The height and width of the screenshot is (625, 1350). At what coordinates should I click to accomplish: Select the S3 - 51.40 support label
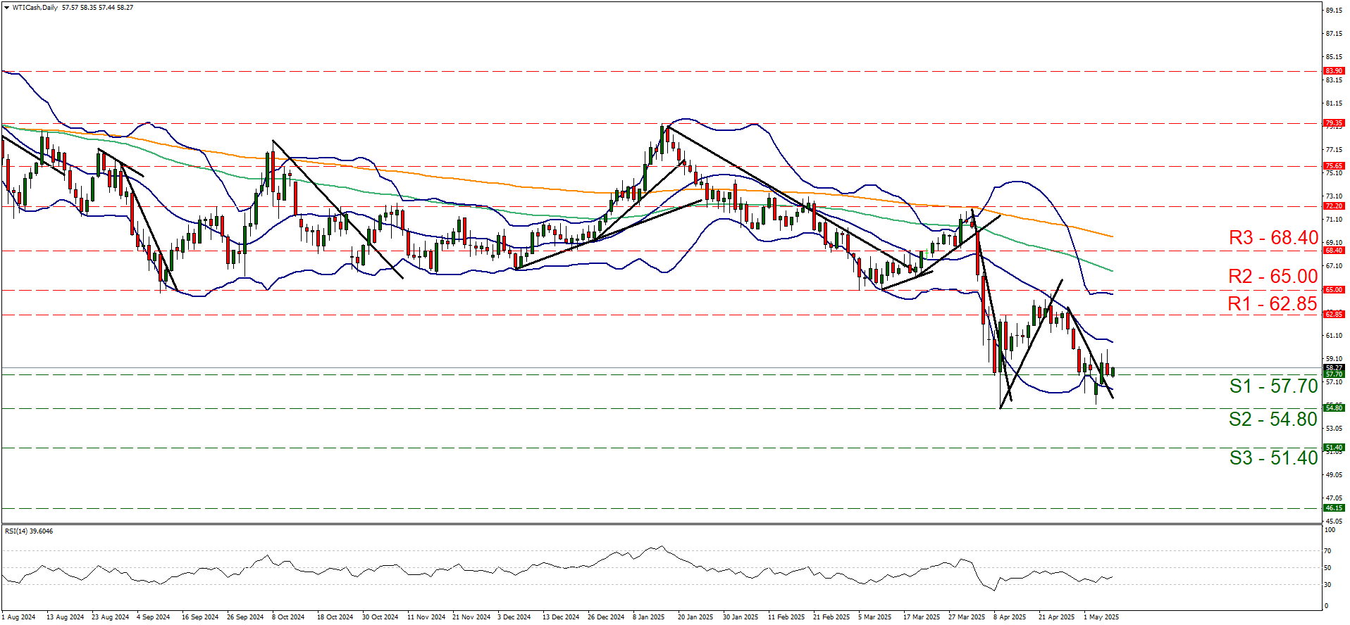pos(1273,458)
